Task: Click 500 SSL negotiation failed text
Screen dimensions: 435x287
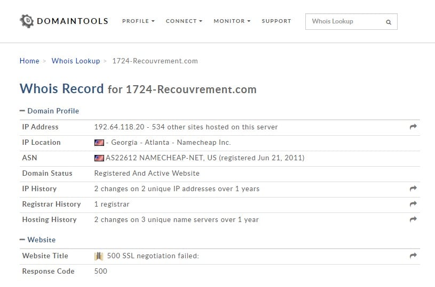Action: [x=153, y=256]
